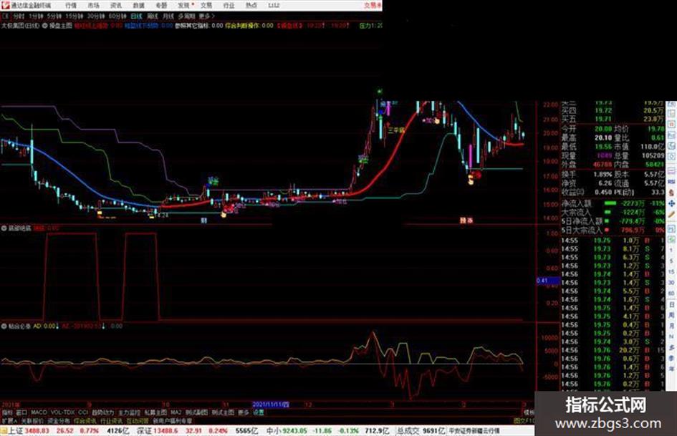The height and width of the screenshot is (436, 677).
Task: Open settings gear beside 操盘主图 indicator
Action: 45,26
